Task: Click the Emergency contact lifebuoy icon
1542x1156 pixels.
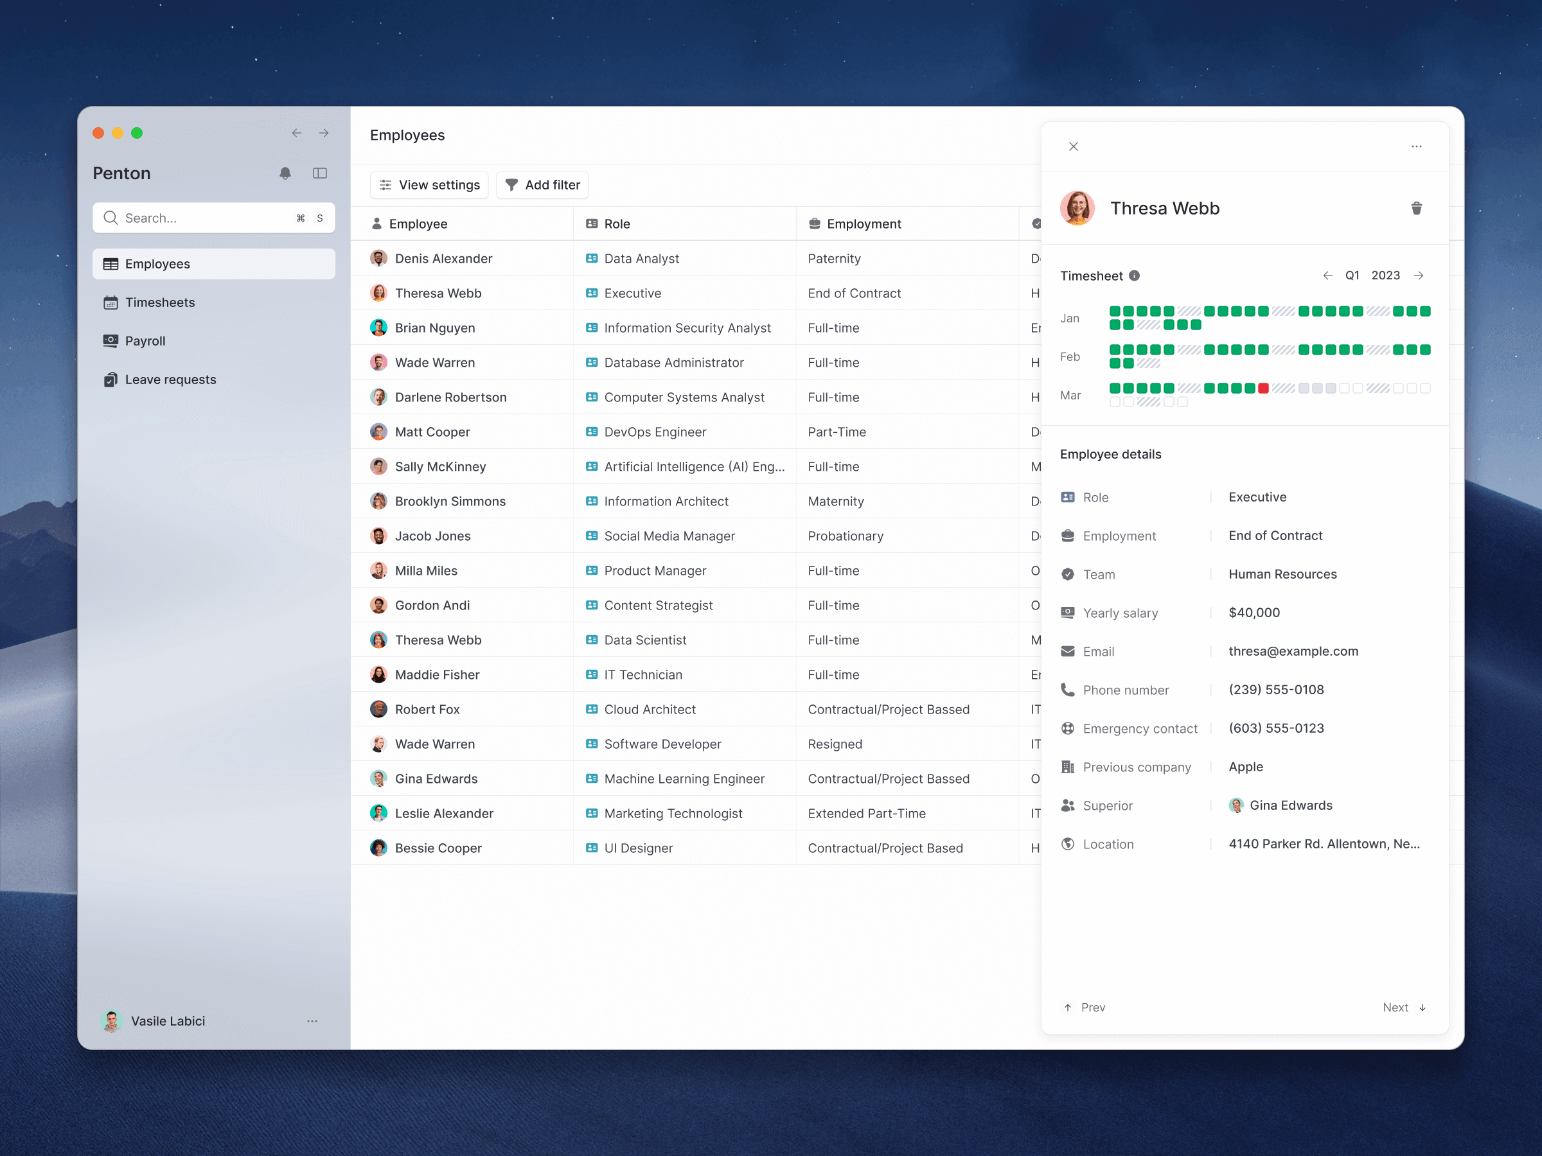Action: (x=1067, y=728)
